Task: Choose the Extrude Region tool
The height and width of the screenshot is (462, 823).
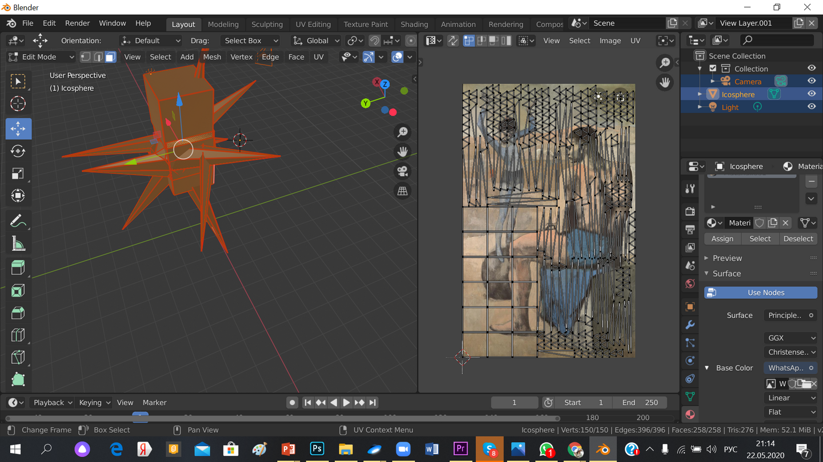Action: click(18, 268)
